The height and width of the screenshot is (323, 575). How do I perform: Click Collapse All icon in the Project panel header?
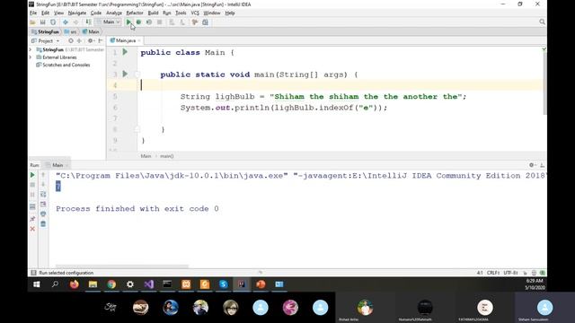click(79, 40)
